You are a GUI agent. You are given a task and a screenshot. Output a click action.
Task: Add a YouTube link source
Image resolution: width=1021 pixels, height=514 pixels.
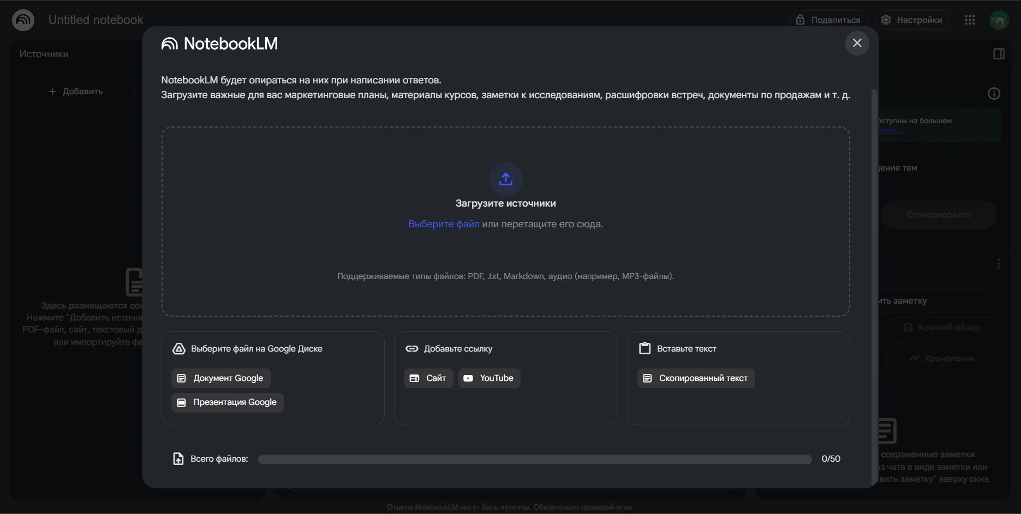[489, 378]
